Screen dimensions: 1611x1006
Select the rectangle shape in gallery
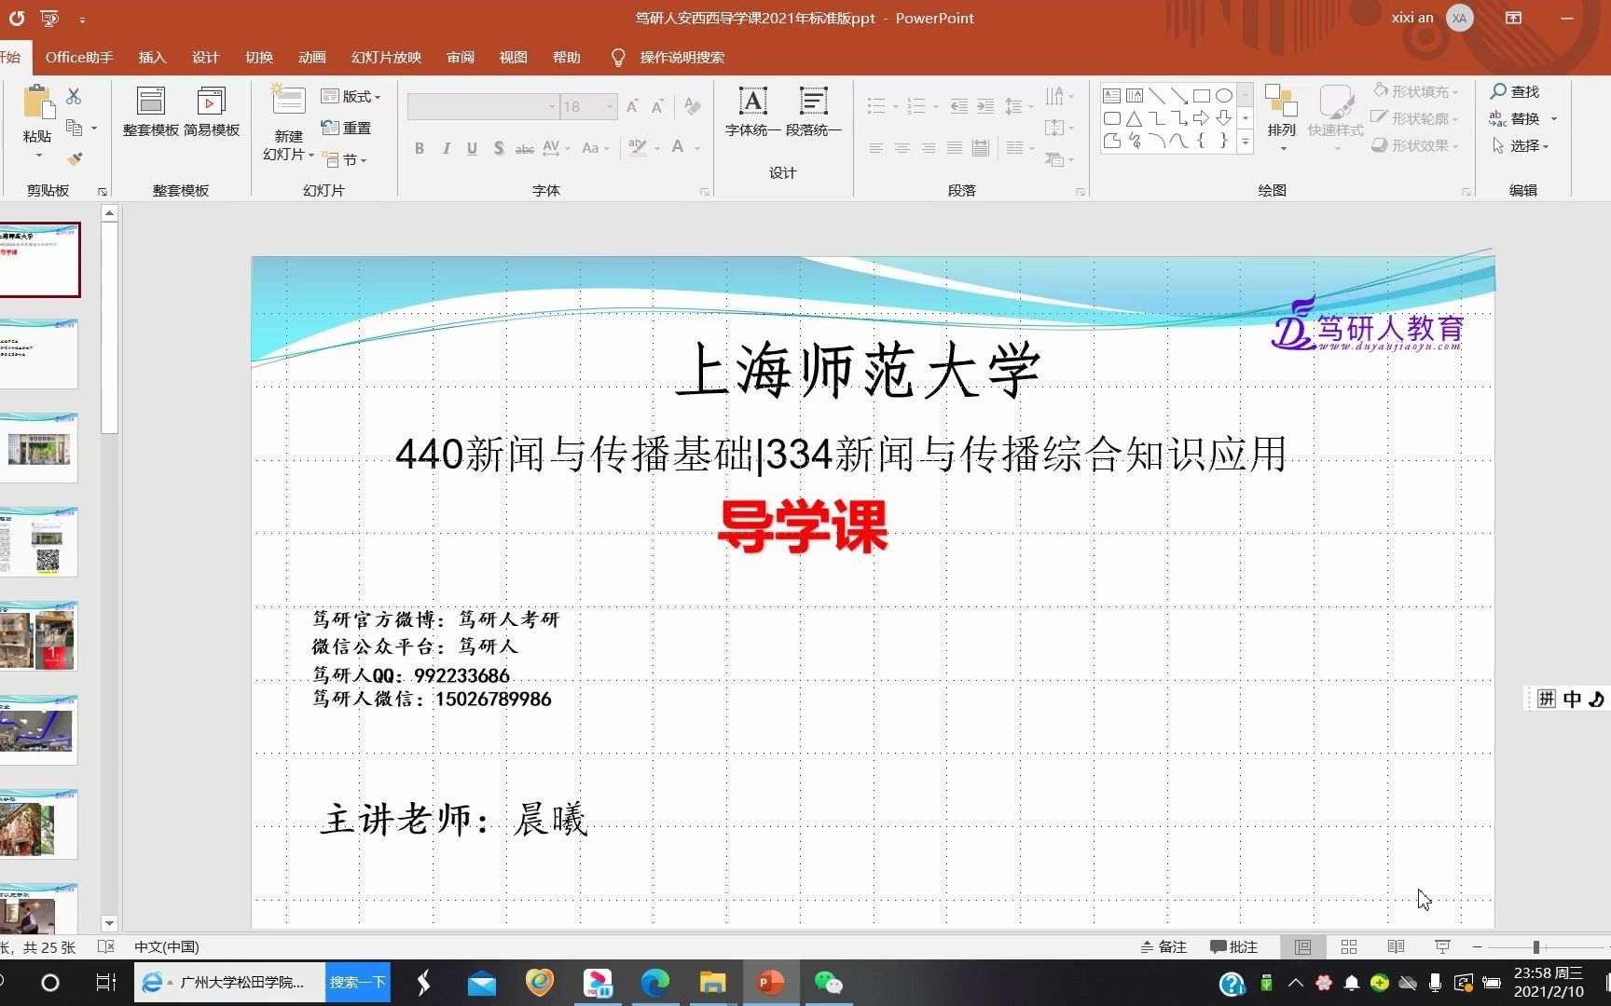[1202, 95]
